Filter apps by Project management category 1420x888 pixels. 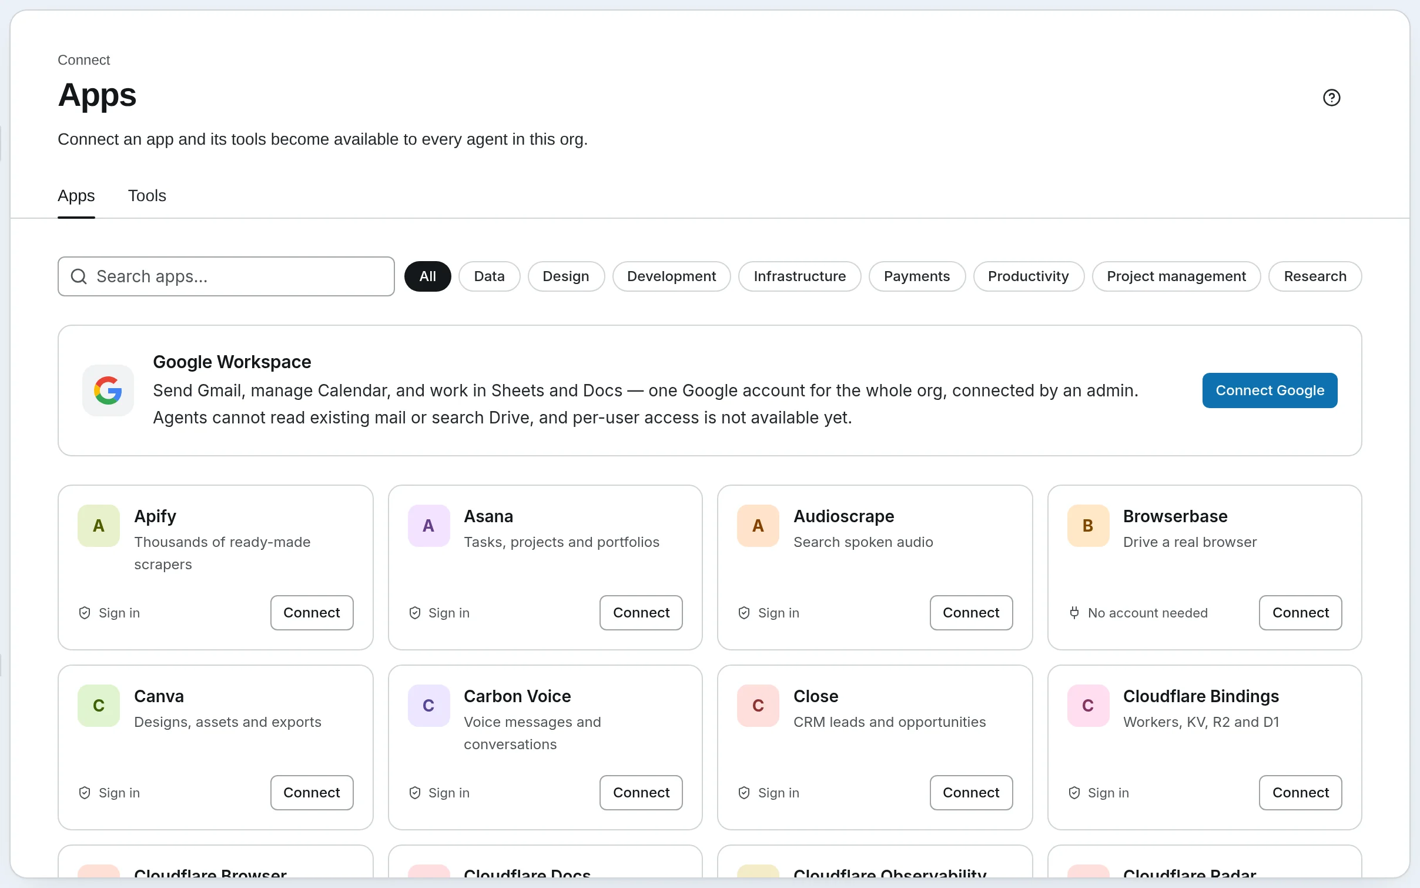pos(1177,276)
